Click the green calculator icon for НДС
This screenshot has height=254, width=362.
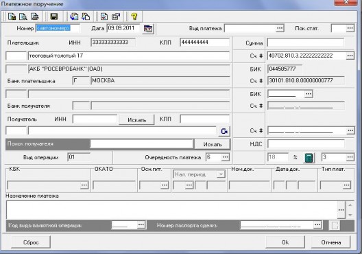pos(309,158)
